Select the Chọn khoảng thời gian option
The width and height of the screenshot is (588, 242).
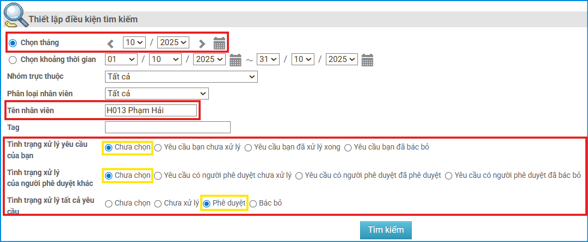(13, 60)
